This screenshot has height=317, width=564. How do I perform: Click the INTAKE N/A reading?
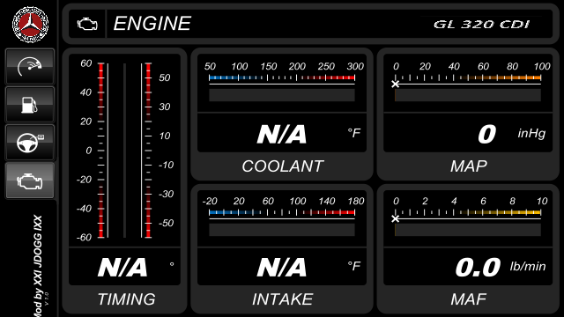(282, 267)
